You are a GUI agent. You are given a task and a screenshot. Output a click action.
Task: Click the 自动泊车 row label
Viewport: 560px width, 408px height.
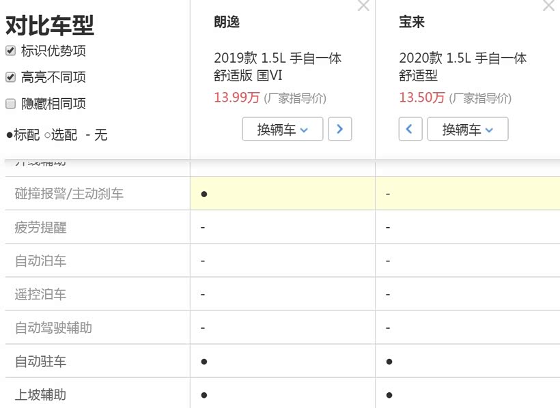41,261
